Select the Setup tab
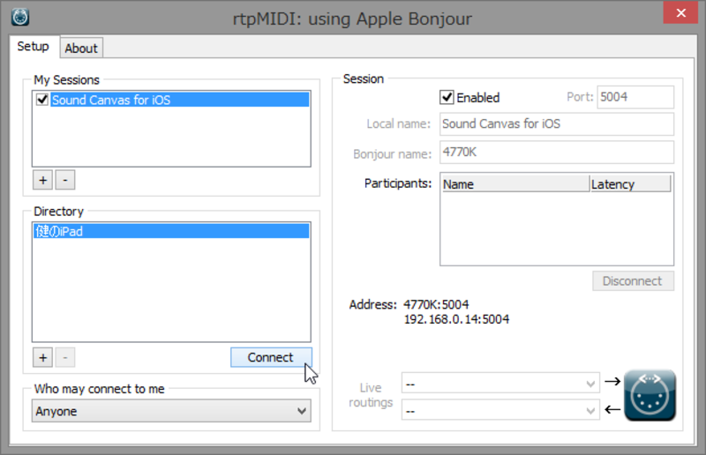Viewport: 706px width, 455px height. tap(33, 47)
